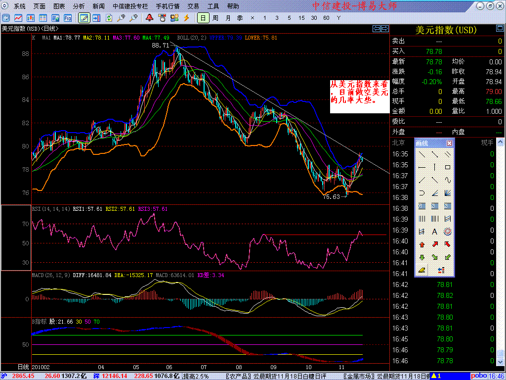Viewport: 506px width, 380px height.
Task: Select the rectangle tool in the 画线 palette
Action: [x=448, y=167]
